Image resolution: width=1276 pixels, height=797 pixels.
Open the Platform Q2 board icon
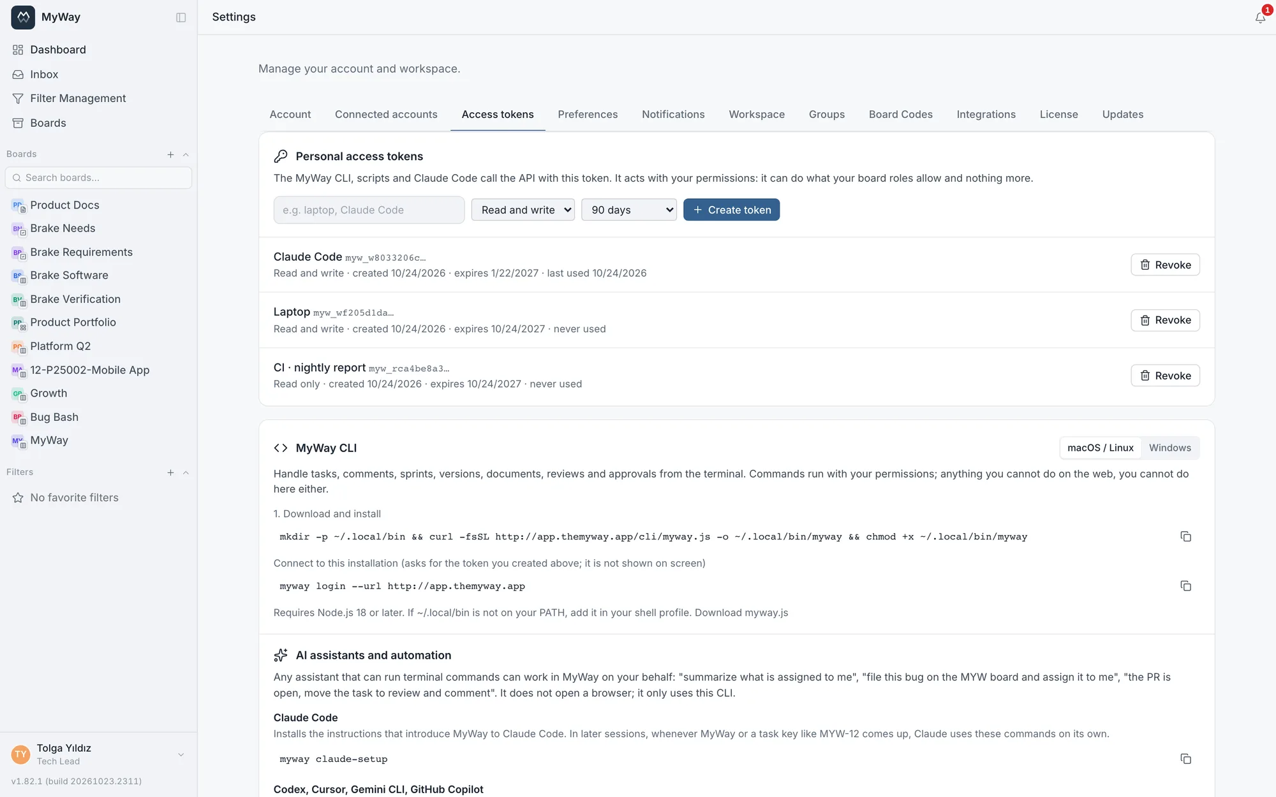click(x=19, y=347)
